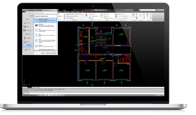This screenshot has height=115, width=196.
Task: Click the Wstaw (Insert block) tool
Action: [102, 16]
